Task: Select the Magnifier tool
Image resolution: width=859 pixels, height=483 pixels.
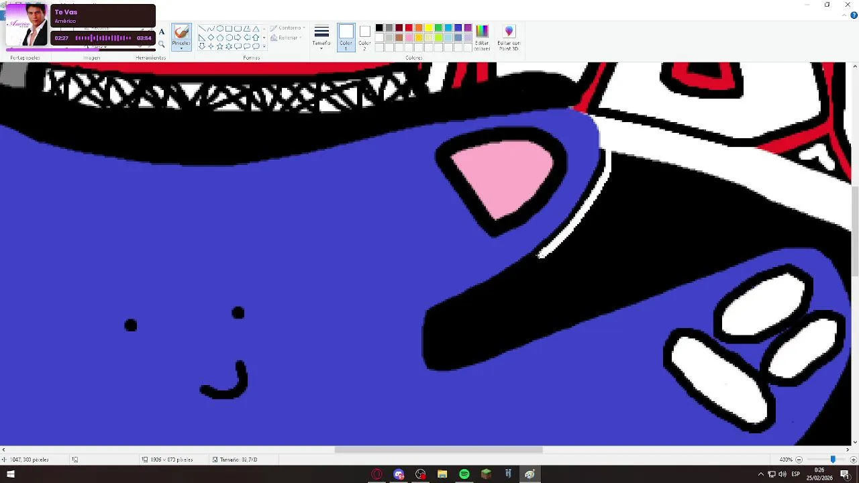Action: coord(162,44)
